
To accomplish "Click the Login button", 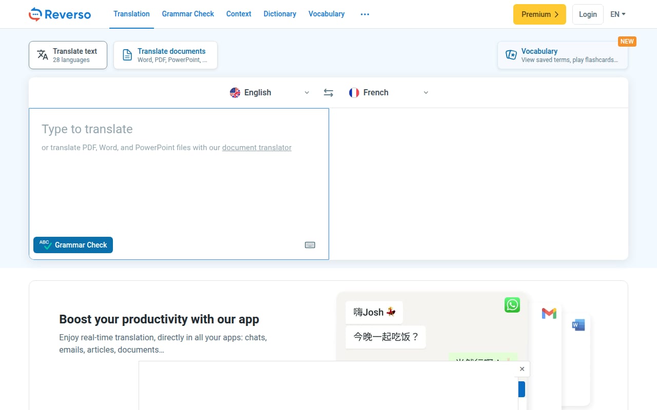I will pyautogui.click(x=588, y=14).
